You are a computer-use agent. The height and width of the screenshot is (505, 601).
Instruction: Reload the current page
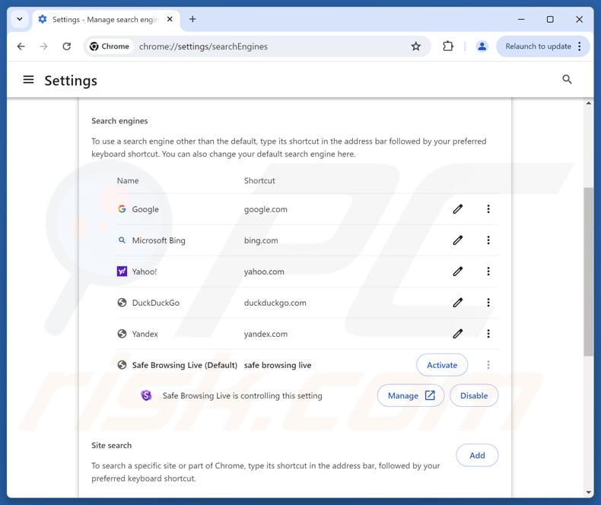pyautogui.click(x=67, y=46)
